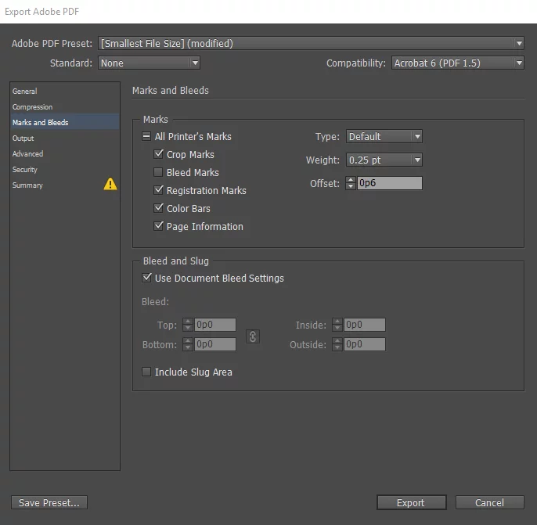Decrease Offset with the down arrow
Screen dimensions: 537x525
click(351, 186)
